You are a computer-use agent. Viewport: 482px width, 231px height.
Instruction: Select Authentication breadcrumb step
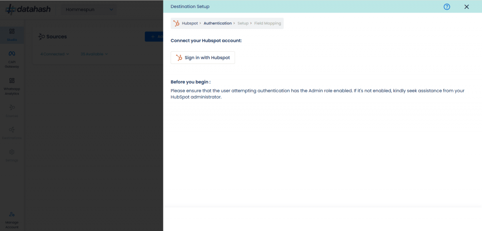pos(217,23)
